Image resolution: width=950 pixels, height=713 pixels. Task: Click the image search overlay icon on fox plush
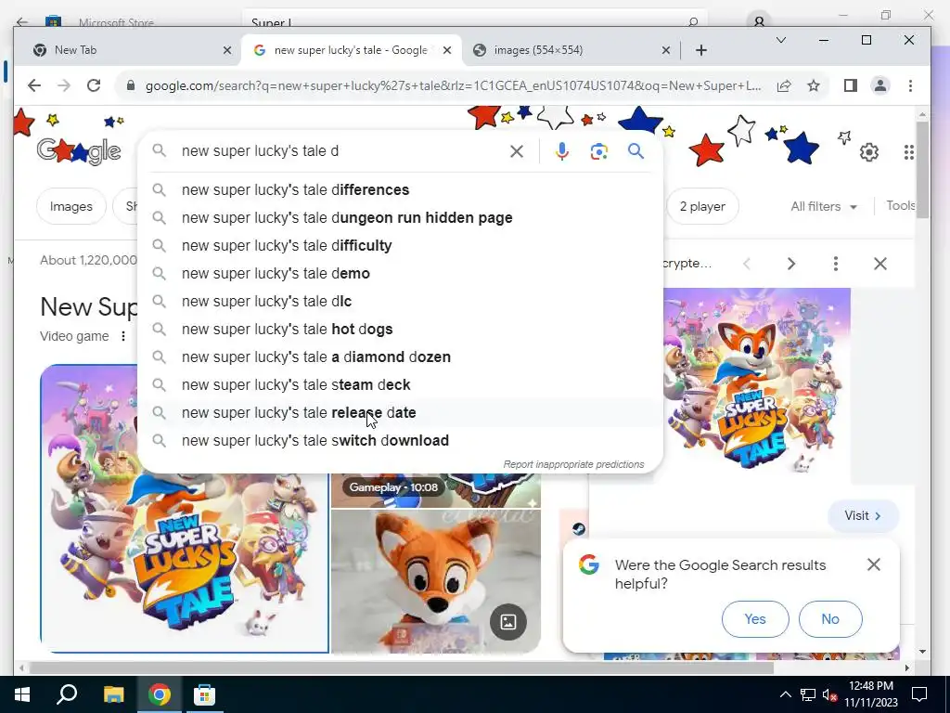[507, 621]
